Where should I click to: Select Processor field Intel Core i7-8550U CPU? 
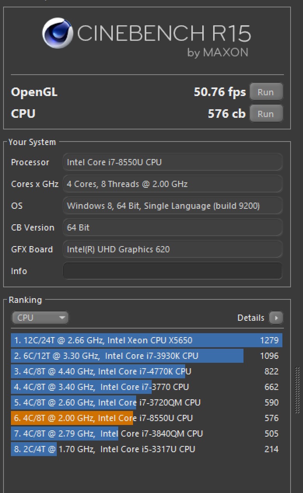pos(172,162)
